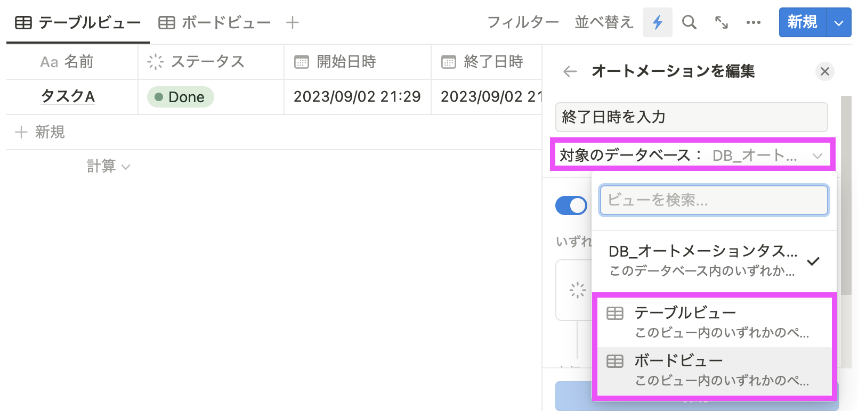Click the 終了日時 column header
Screen dimensions: 858x411
pos(487,62)
